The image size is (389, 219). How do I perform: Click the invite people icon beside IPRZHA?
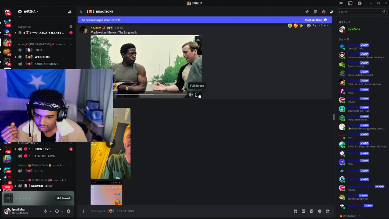click(70, 12)
